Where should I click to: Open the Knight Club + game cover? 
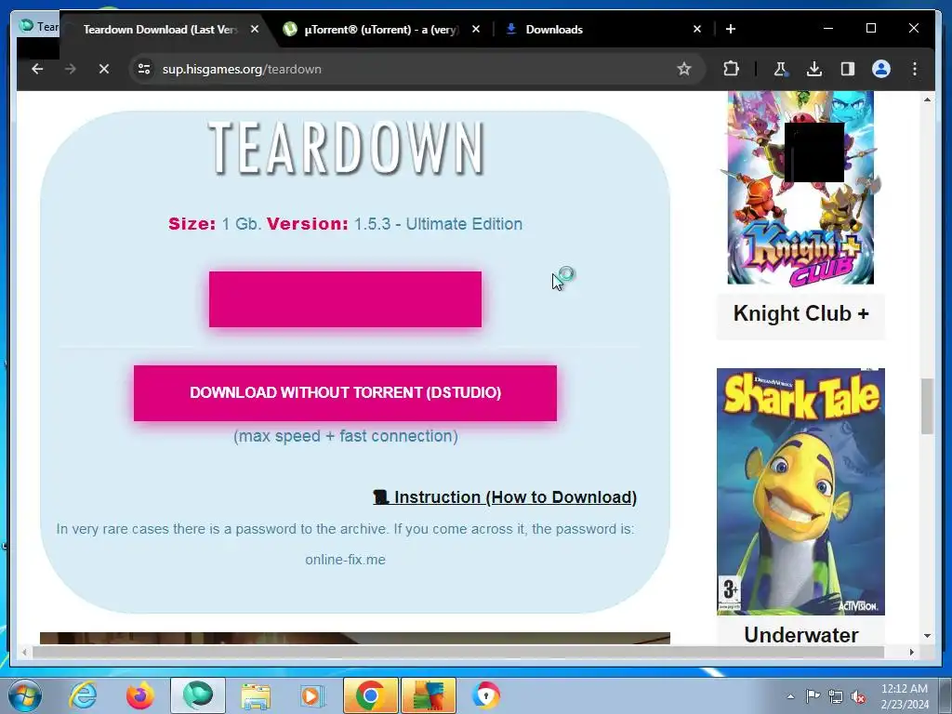tap(800, 188)
